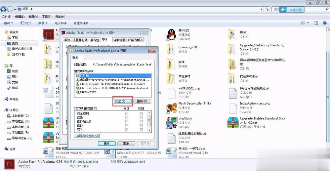Screen dimensions: 330x171
Task: Click the Adobe Flash desktop shortcut icon
Action: [48, 34]
